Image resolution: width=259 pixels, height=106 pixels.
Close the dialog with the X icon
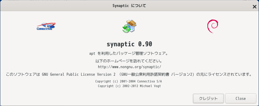click(254, 7)
